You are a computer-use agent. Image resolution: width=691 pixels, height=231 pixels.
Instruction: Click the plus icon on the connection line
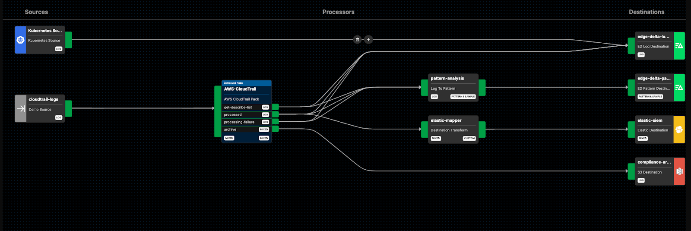point(368,40)
